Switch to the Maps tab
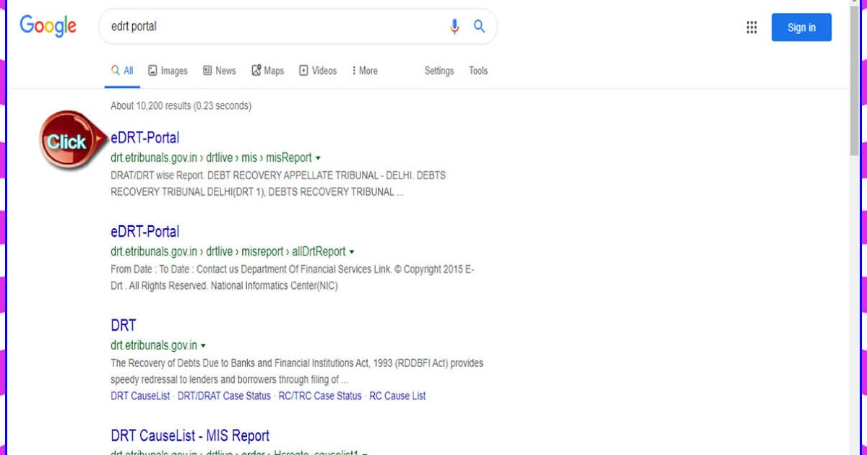The width and height of the screenshot is (867, 455). [267, 71]
